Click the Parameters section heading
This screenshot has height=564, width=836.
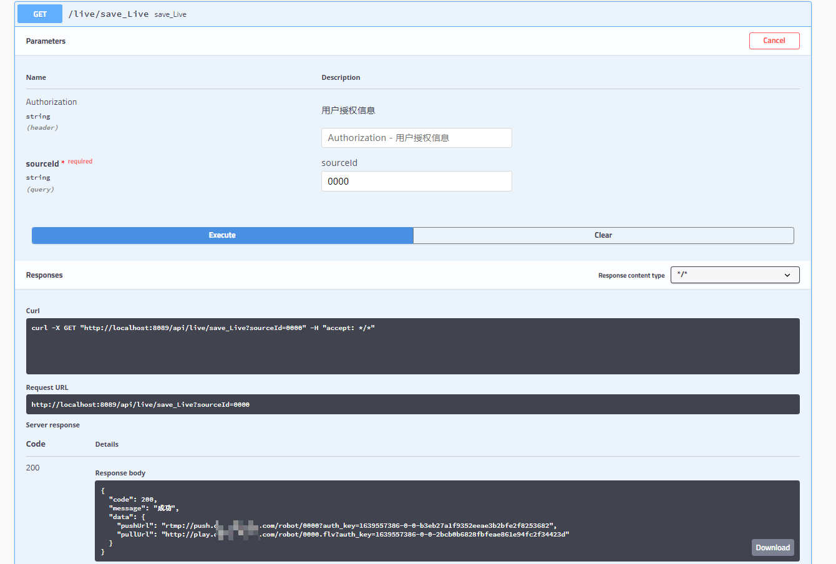click(46, 41)
